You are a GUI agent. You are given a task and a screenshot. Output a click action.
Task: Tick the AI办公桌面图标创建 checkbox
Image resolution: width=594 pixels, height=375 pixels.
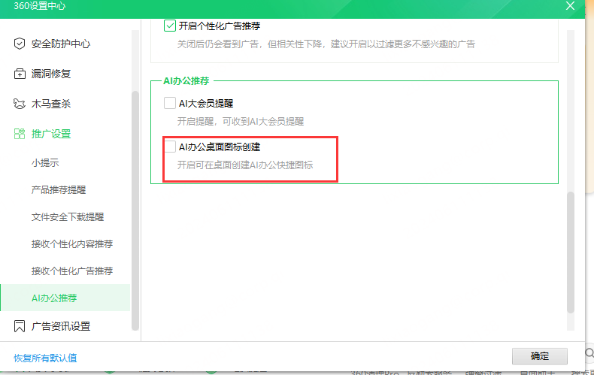170,147
